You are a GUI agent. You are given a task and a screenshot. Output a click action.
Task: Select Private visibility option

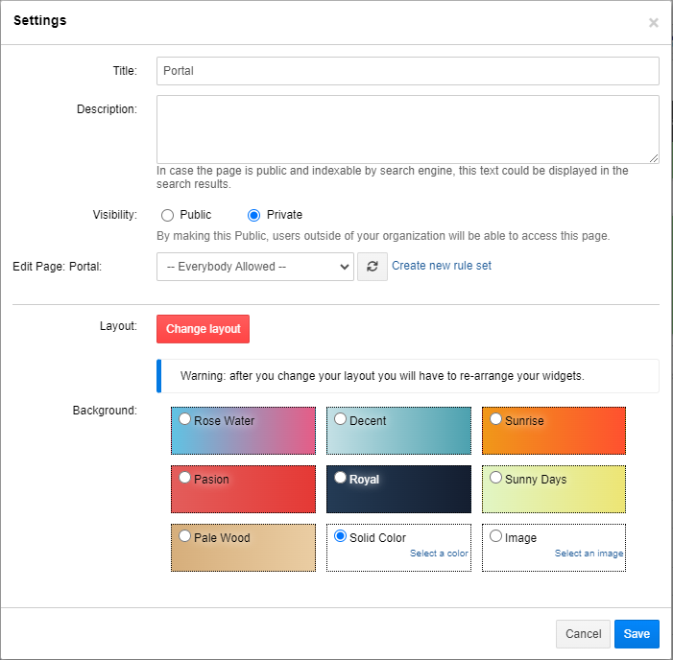(254, 215)
